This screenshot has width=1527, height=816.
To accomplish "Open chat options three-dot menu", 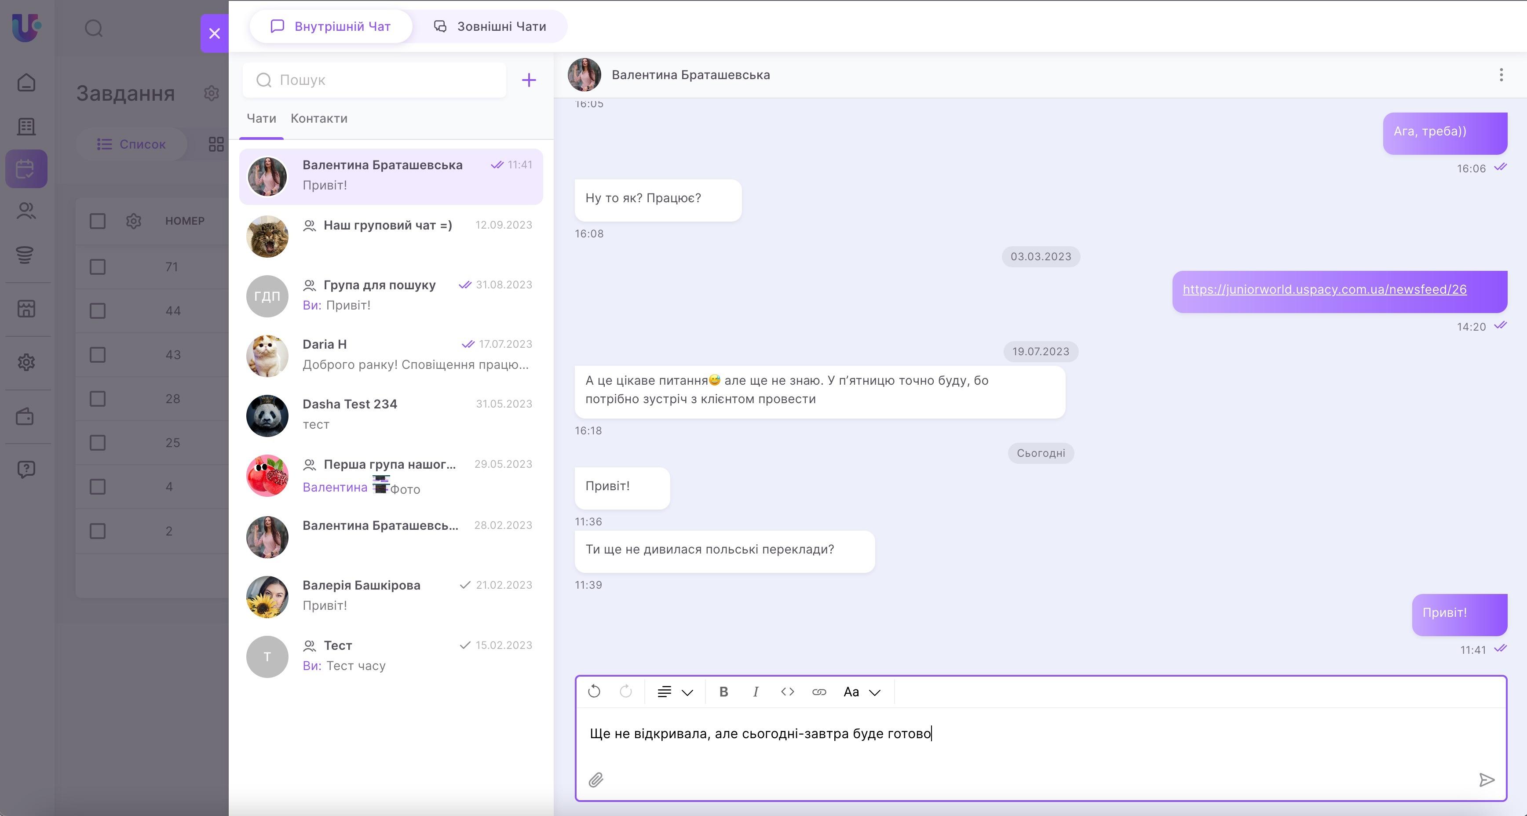I will click(1501, 75).
